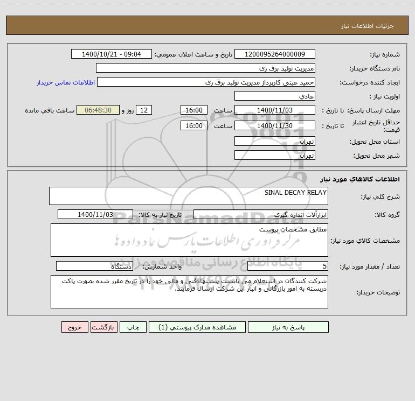This screenshot has width=415, height=401.
Task: Click response deadline time 16:00 field
Action: pyautogui.click(x=193, y=110)
